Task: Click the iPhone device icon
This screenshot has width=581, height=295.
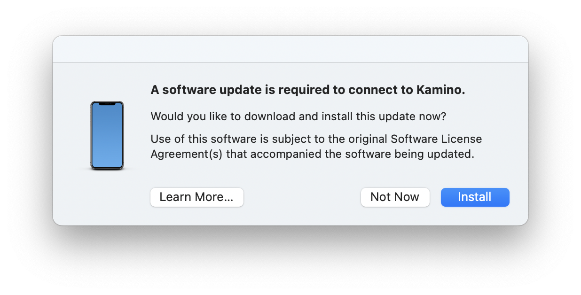Action: [107, 135]
